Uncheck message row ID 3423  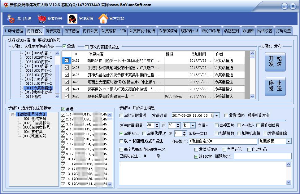pyautogui.click(x=67, y=74)
